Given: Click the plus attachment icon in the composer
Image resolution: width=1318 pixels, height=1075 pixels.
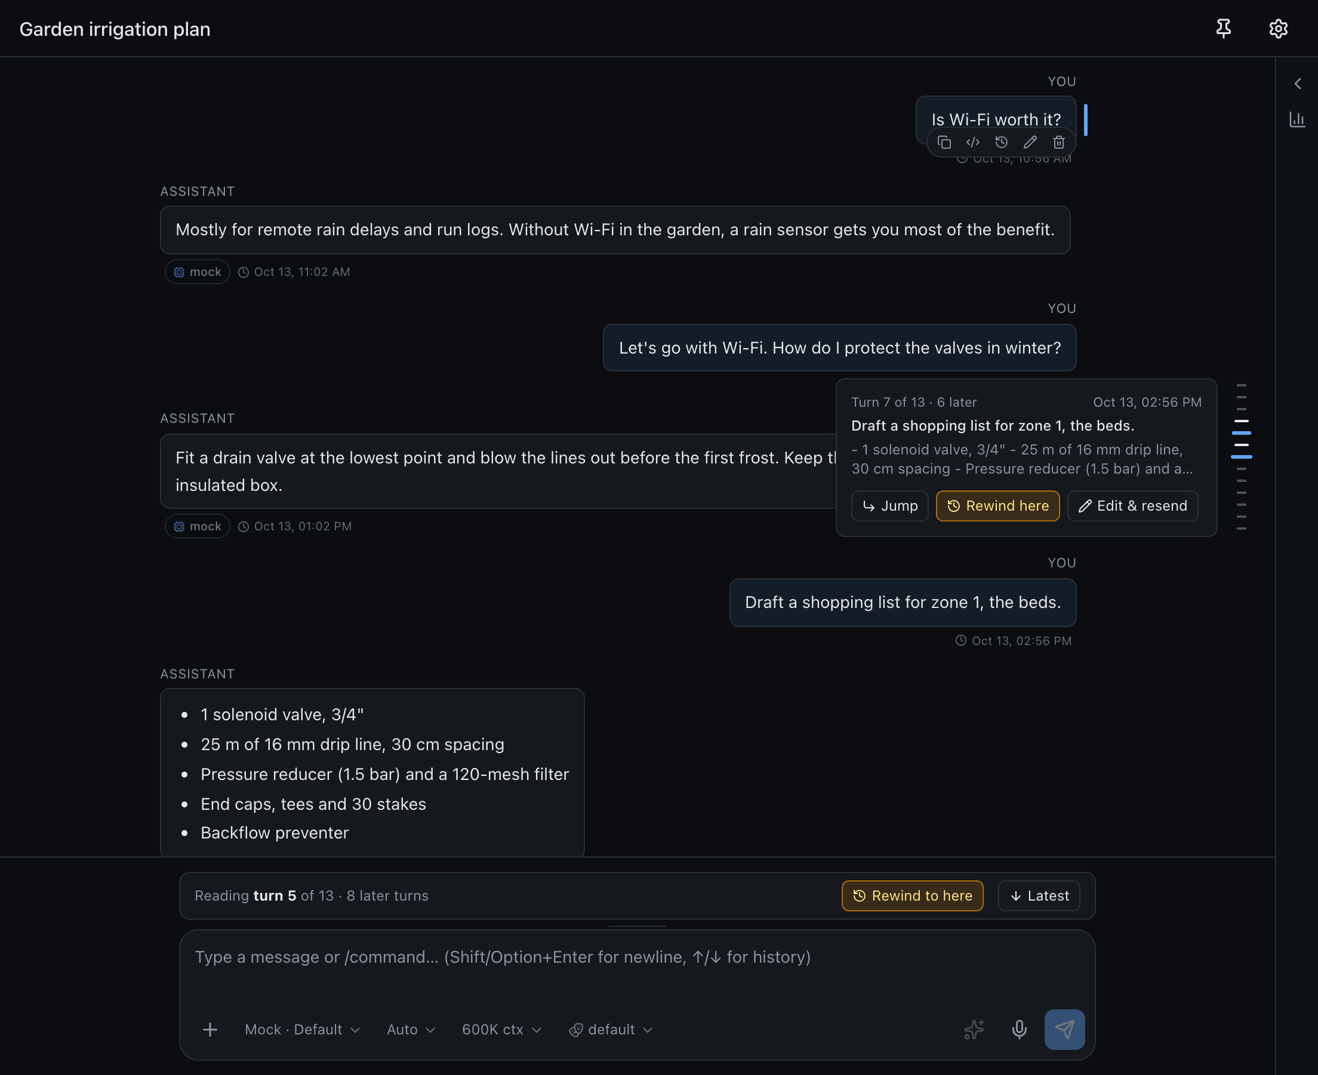Looking at the screenshot, I should pyautogui.click(x=210, y=1029).
